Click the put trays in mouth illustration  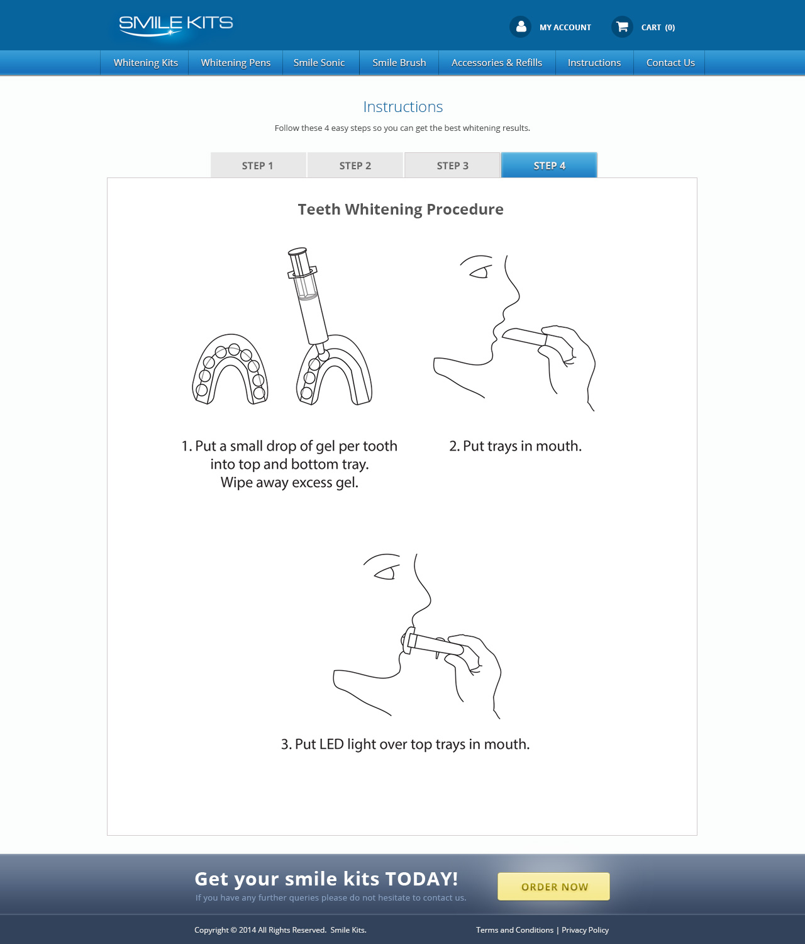click(x=514, y=333)
